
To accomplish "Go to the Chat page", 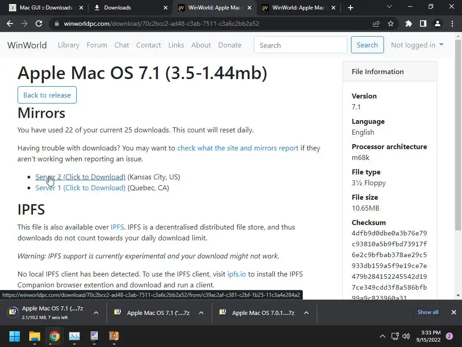I will point(122,45).
